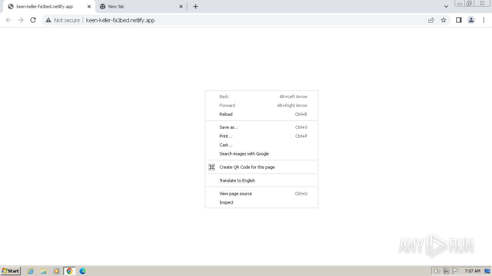Click the QR code icon in the context menu
Image resolution: width=492 pixels, height=276 pixels.
(212, 167)
